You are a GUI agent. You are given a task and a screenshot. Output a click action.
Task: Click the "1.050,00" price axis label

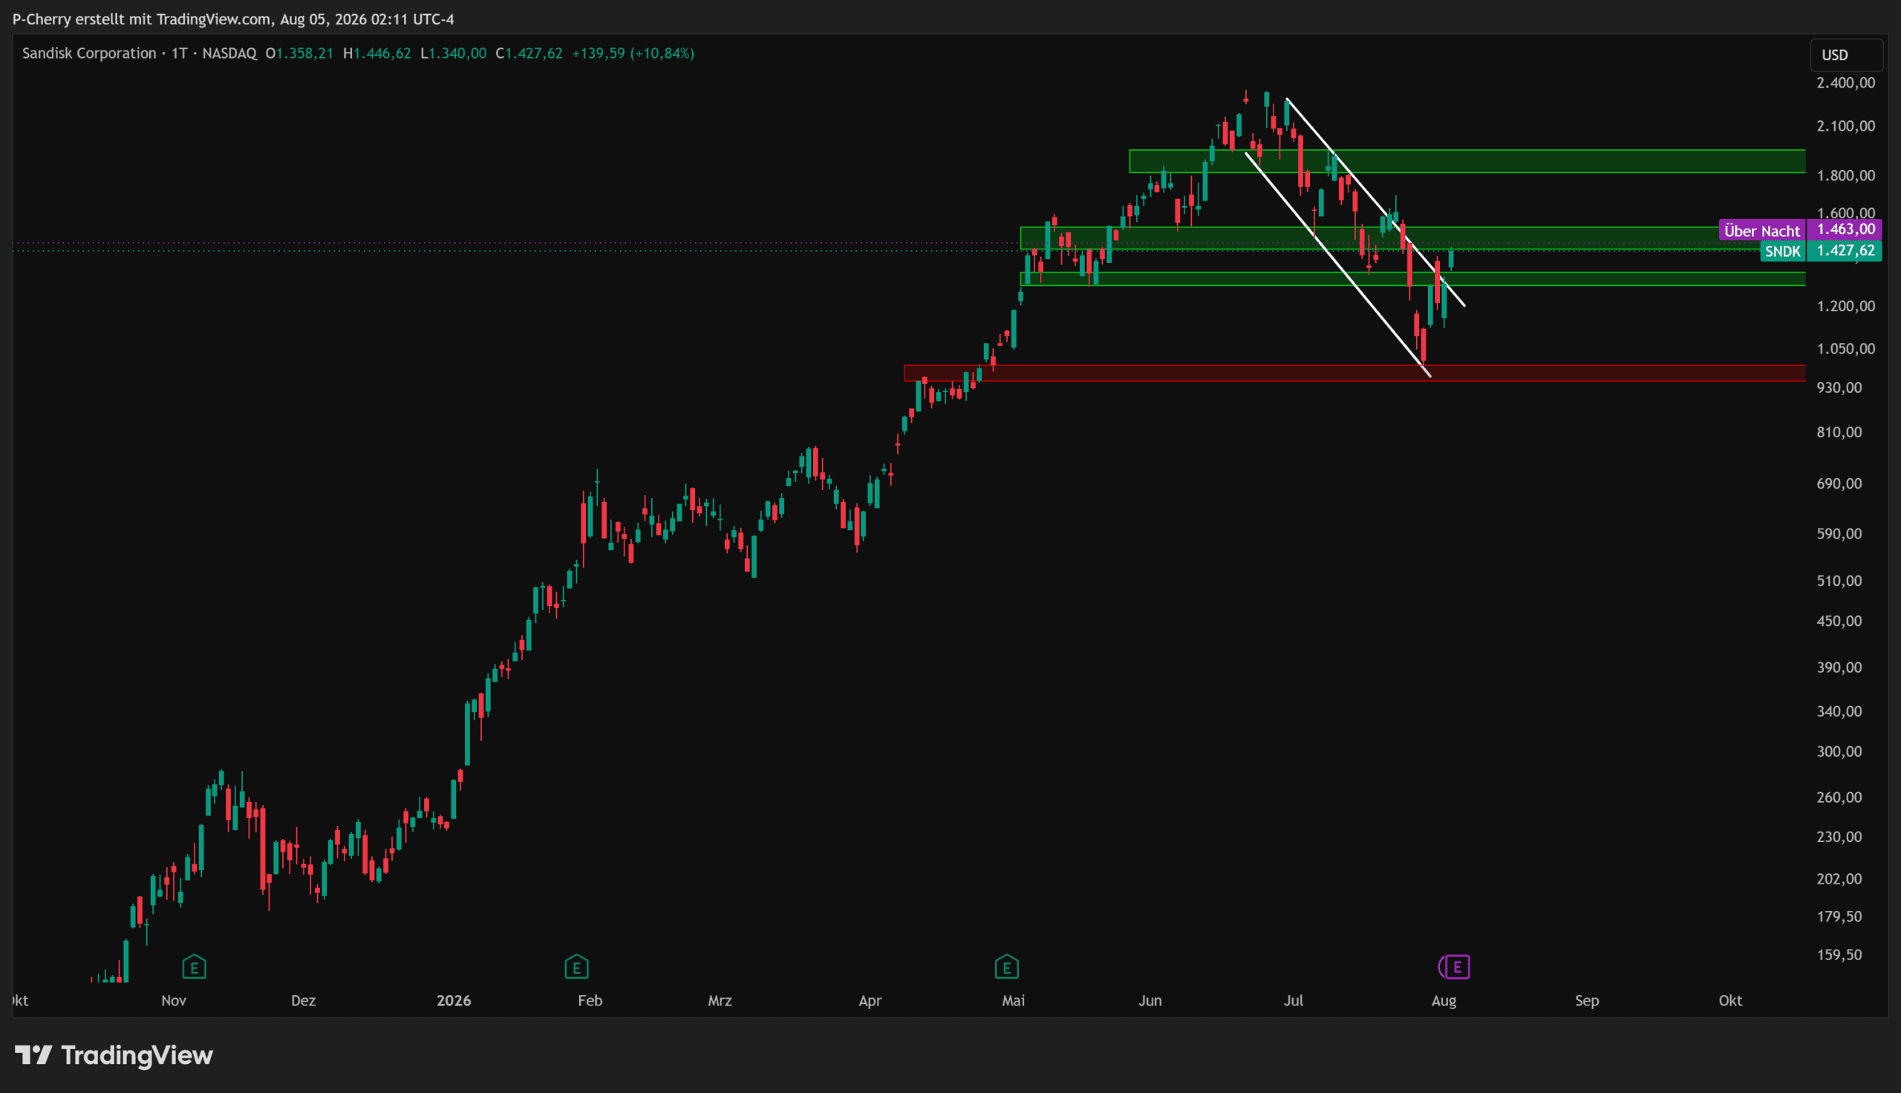coord(1845,348)
